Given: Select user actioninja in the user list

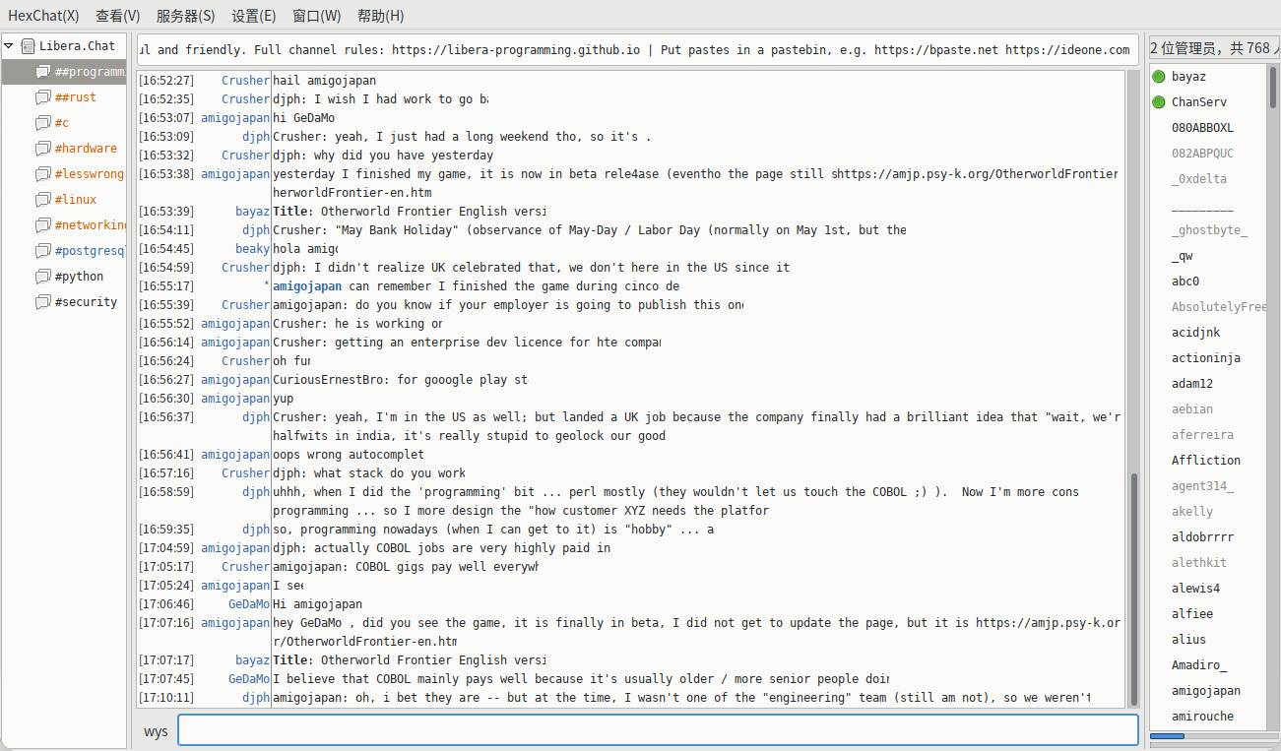Looking at the screenshot, I should [1206, 358].
